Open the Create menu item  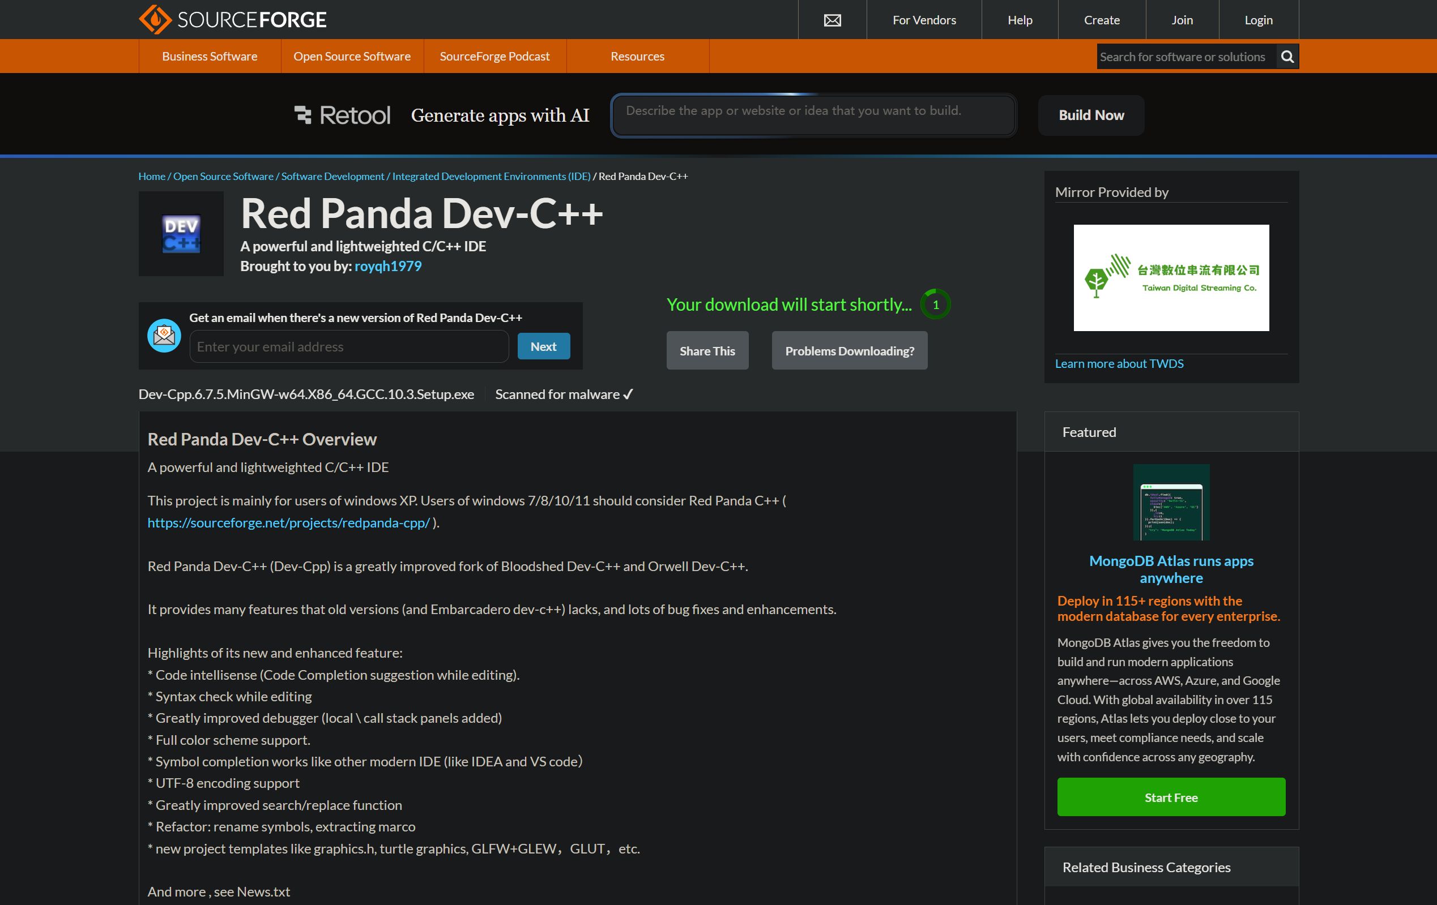coord(1102,20)
